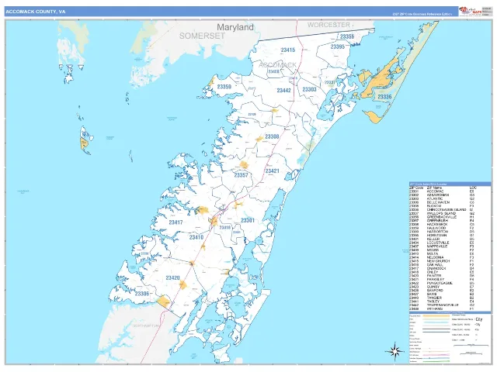The width and height of the screenshot is (497, 372).
Task: Click the orange populated-area swatch in legend
Action: (x=436, y=315)
